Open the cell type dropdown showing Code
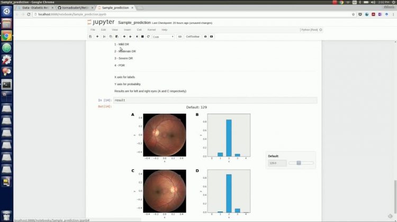This screenshot has height=222, width=397. point(164,36)
